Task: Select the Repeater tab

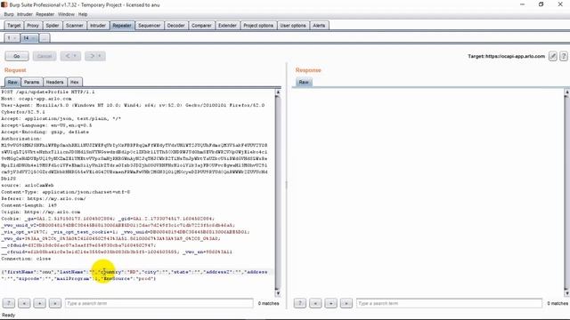Action: point(122,26)
